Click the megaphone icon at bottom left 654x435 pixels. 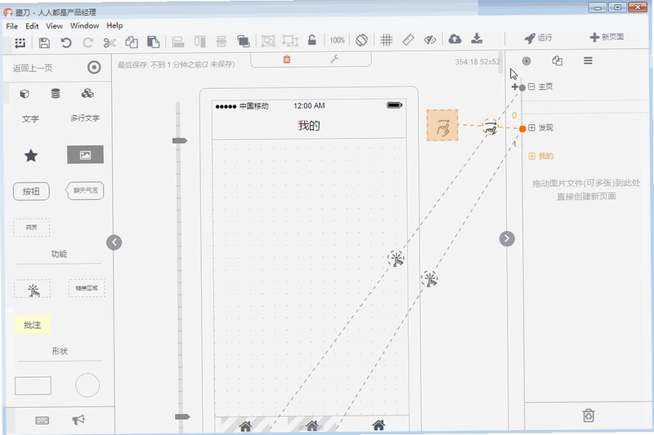point(78,419)
